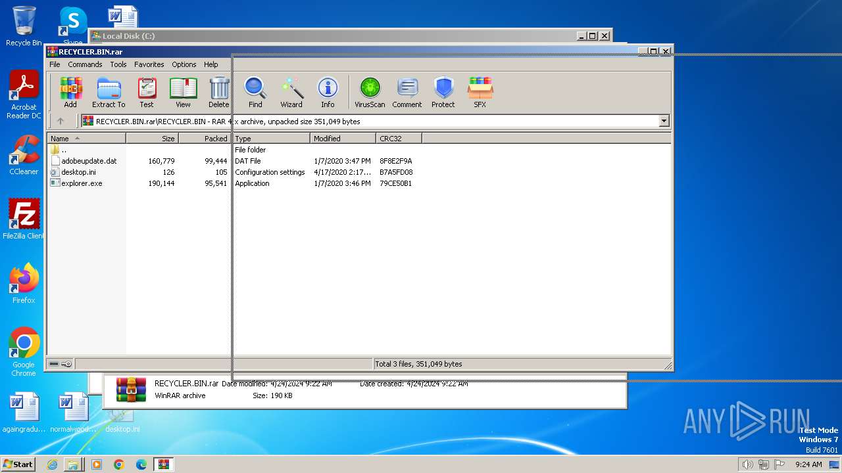Click packed size 99,444
This screenshot has width=842, height=473.
[216, 161]
